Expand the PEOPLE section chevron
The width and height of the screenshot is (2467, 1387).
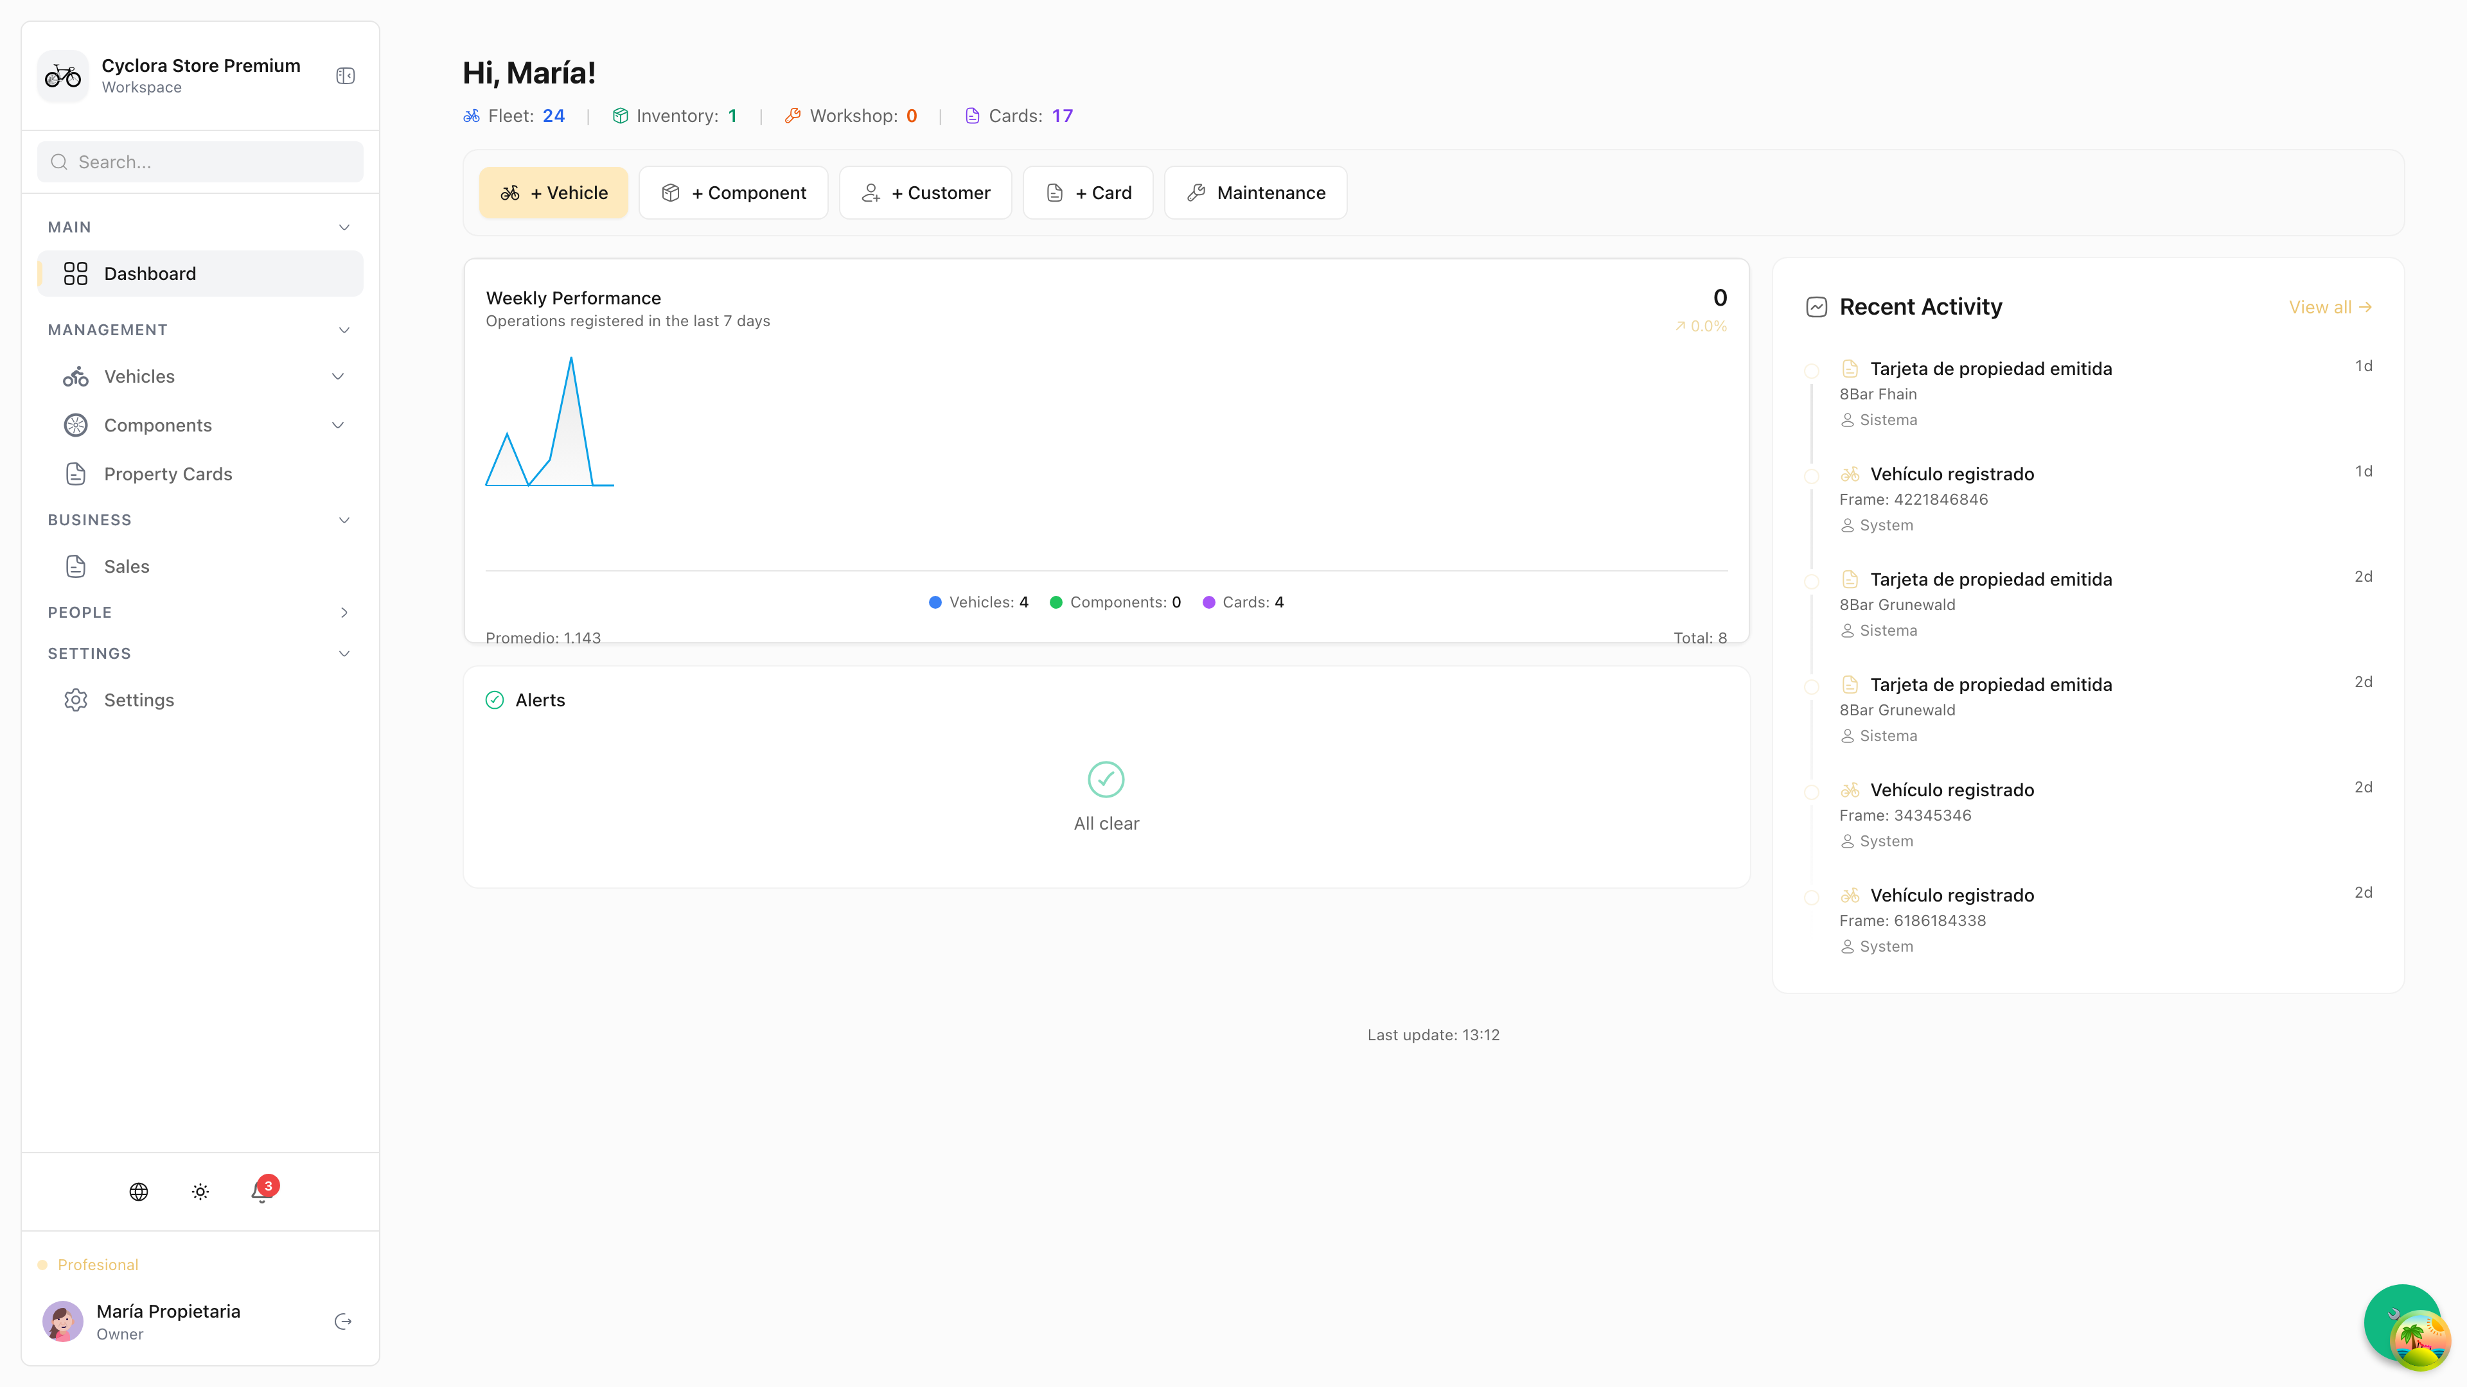344,612
